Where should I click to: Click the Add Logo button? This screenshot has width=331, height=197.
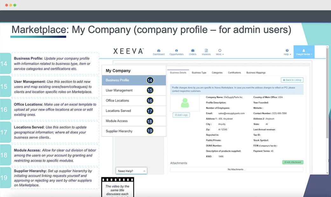pos(181,115)
